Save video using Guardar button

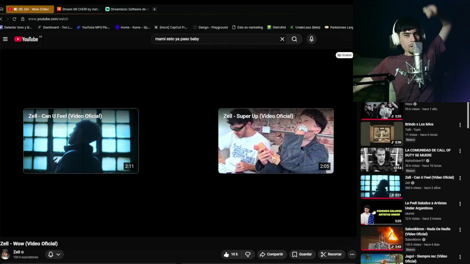[x=302, y=254]
